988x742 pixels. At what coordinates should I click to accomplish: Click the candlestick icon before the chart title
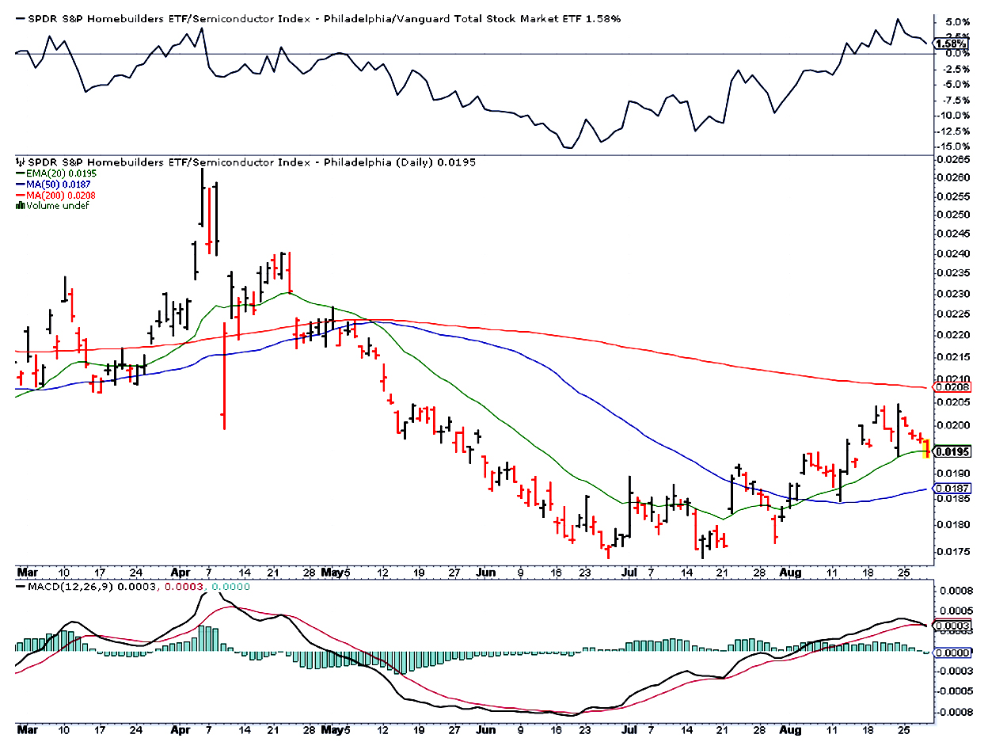[x=19, y=162]
